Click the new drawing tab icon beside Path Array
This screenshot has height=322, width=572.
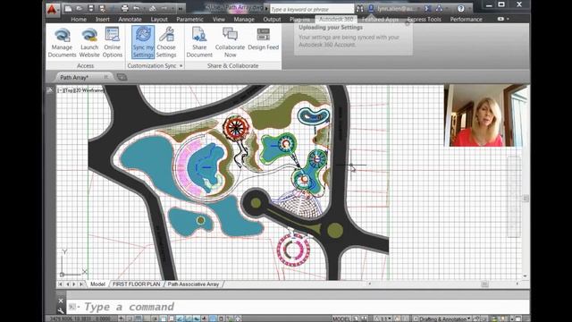pyautogui.click(x=122, y=77)
